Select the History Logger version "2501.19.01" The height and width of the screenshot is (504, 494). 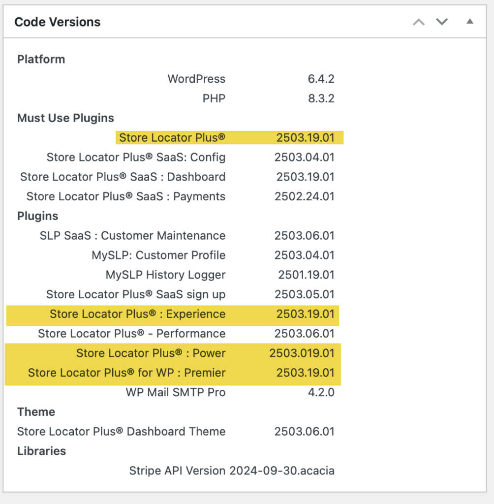307,275
